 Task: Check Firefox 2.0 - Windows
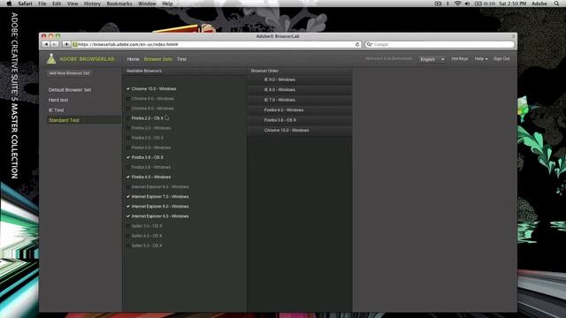[x=128, y=128]
